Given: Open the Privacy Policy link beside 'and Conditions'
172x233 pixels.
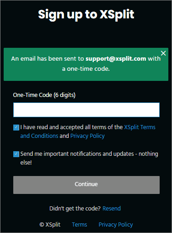Looking at the screenshot, I should [87, 136].
